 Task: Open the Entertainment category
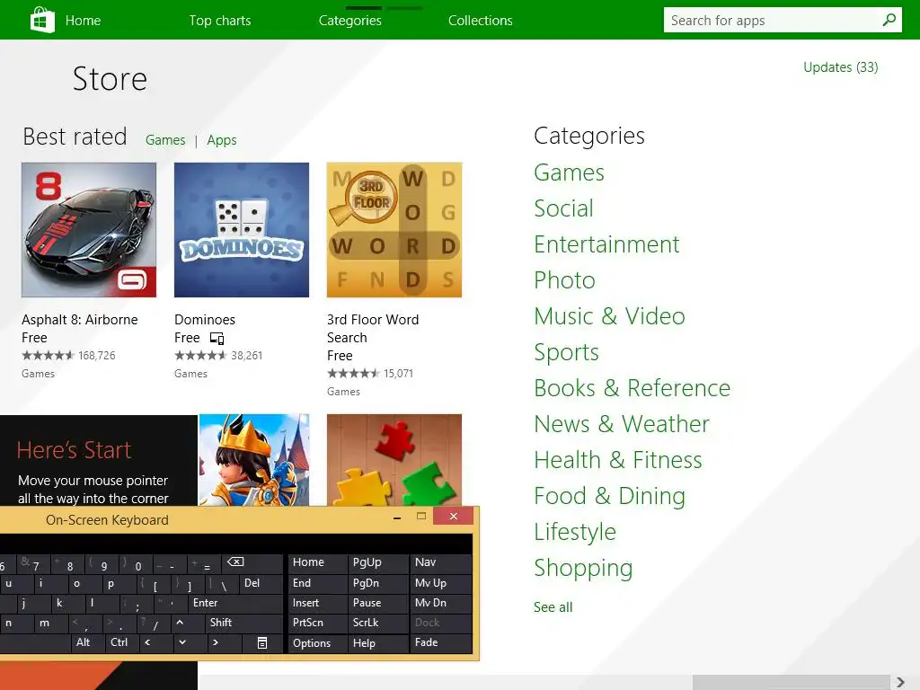(x=606, y=244)
